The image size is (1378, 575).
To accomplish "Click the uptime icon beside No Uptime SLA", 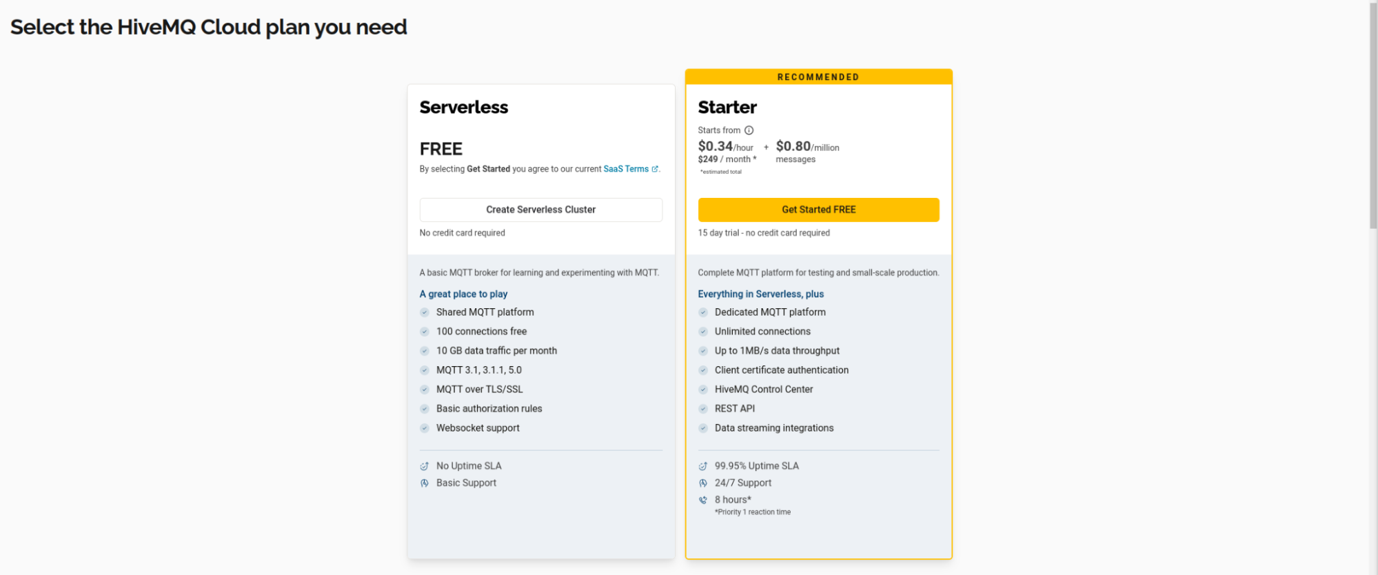I will (425, 466).
